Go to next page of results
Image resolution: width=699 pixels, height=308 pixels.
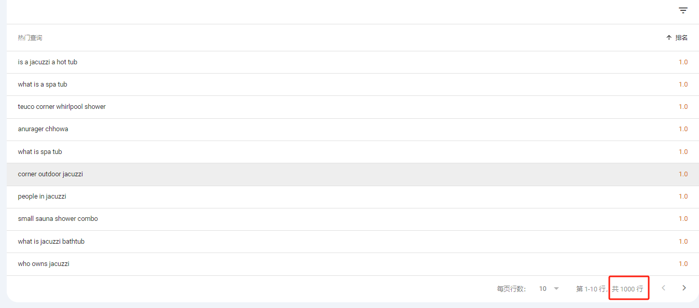684,288
